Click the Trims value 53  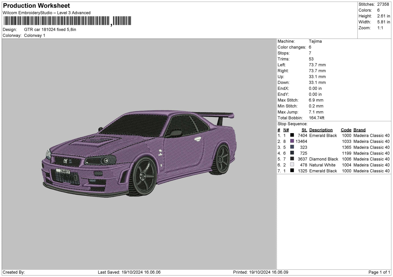pyautogui.click(x=311, y=59)
